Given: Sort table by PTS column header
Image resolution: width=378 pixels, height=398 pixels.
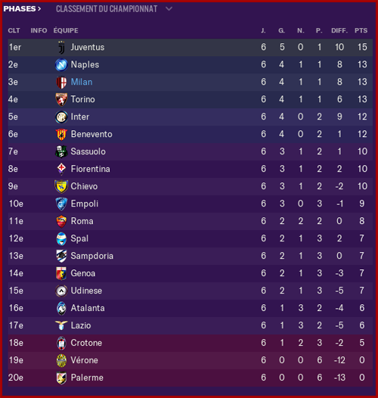Looking at the screenshot, I should pos(361,31).
